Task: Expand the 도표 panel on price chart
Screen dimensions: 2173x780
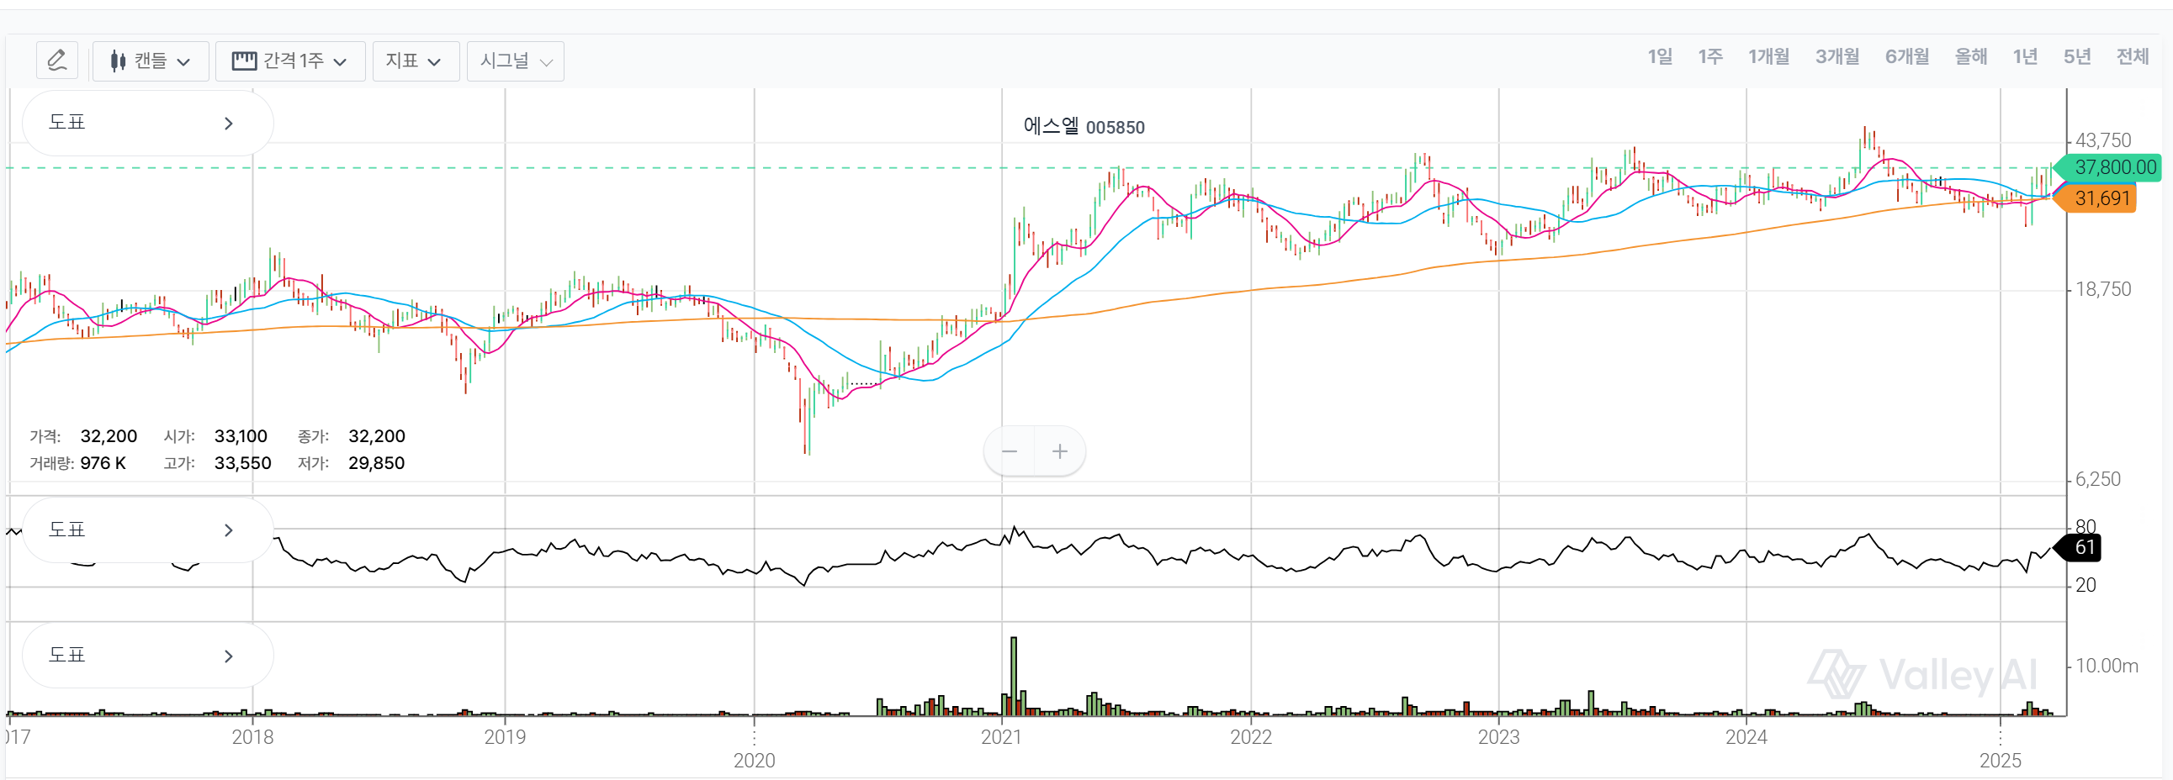Action: 146,123
